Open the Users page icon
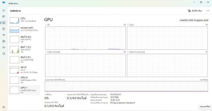Image resolution: width=212 pixels, height=111 pixels. point(4,41)
